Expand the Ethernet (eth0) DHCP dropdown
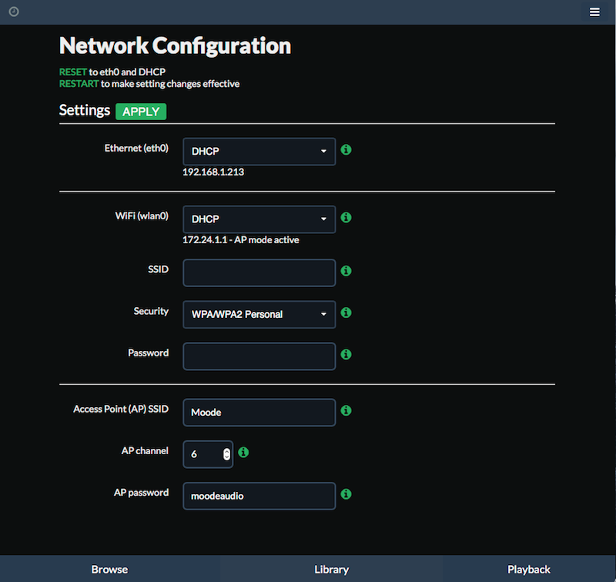Screen dimensions: 616x582 pyautogui.click(x=259, y=152)
